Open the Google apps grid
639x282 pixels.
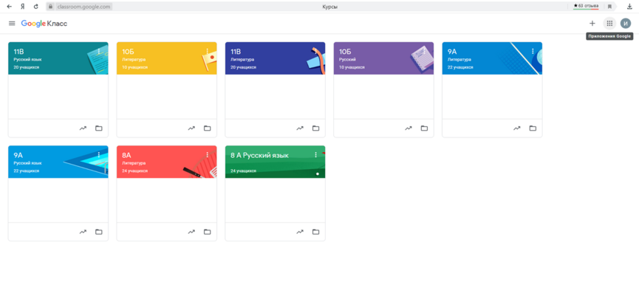pos(609,24)
